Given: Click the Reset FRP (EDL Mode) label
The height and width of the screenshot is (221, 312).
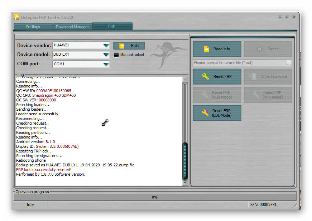Looking at the screenshot, I should (x=221, y=113).
